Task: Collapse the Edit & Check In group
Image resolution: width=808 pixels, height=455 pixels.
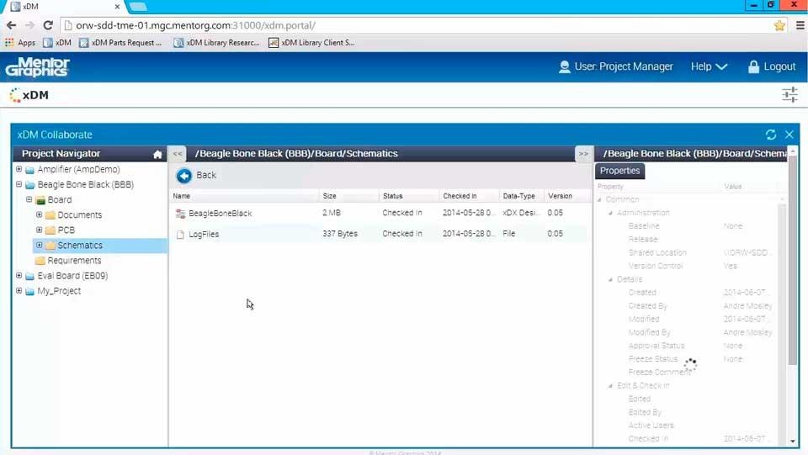Action: point(611,385)
